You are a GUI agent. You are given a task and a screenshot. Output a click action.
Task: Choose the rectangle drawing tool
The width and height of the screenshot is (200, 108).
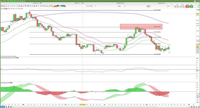coord(43,6)
